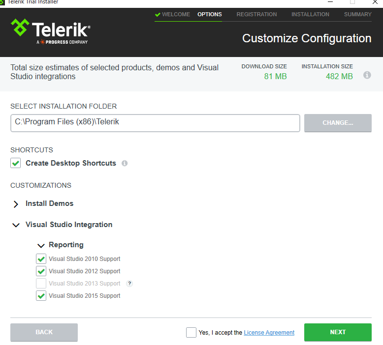
Task: Open the License Agreement link
Action: (269, 333)
